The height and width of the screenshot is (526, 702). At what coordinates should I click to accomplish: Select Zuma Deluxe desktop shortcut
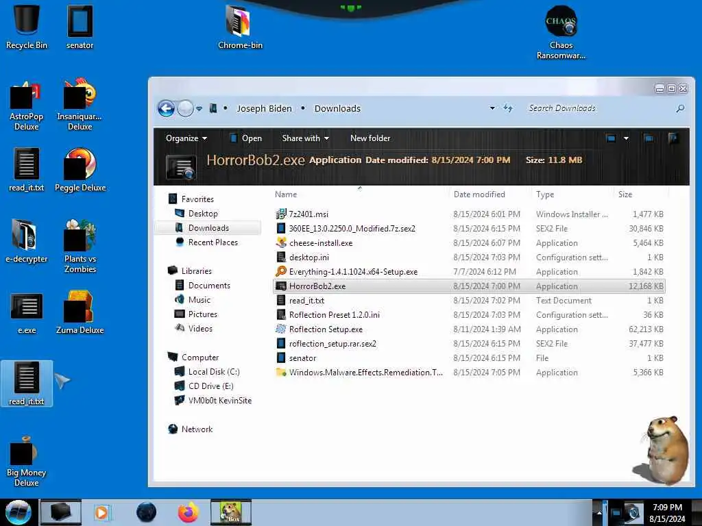80,312
